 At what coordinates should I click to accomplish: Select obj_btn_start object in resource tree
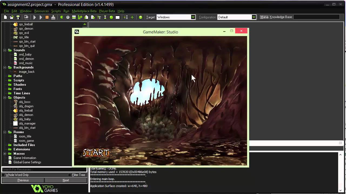pos(27,128)
